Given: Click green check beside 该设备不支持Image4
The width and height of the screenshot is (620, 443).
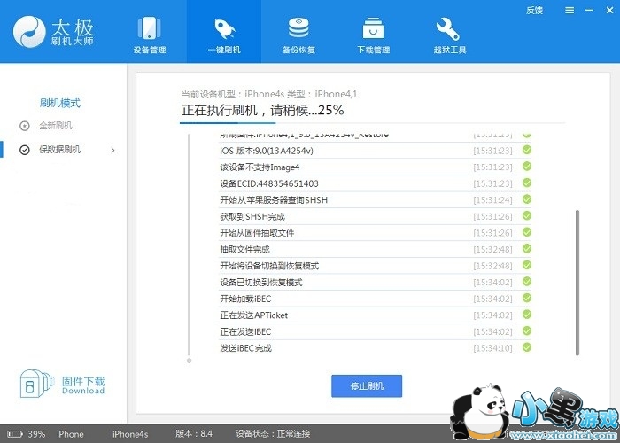Looking at the screenshot, I should click(x=527, y=167).
